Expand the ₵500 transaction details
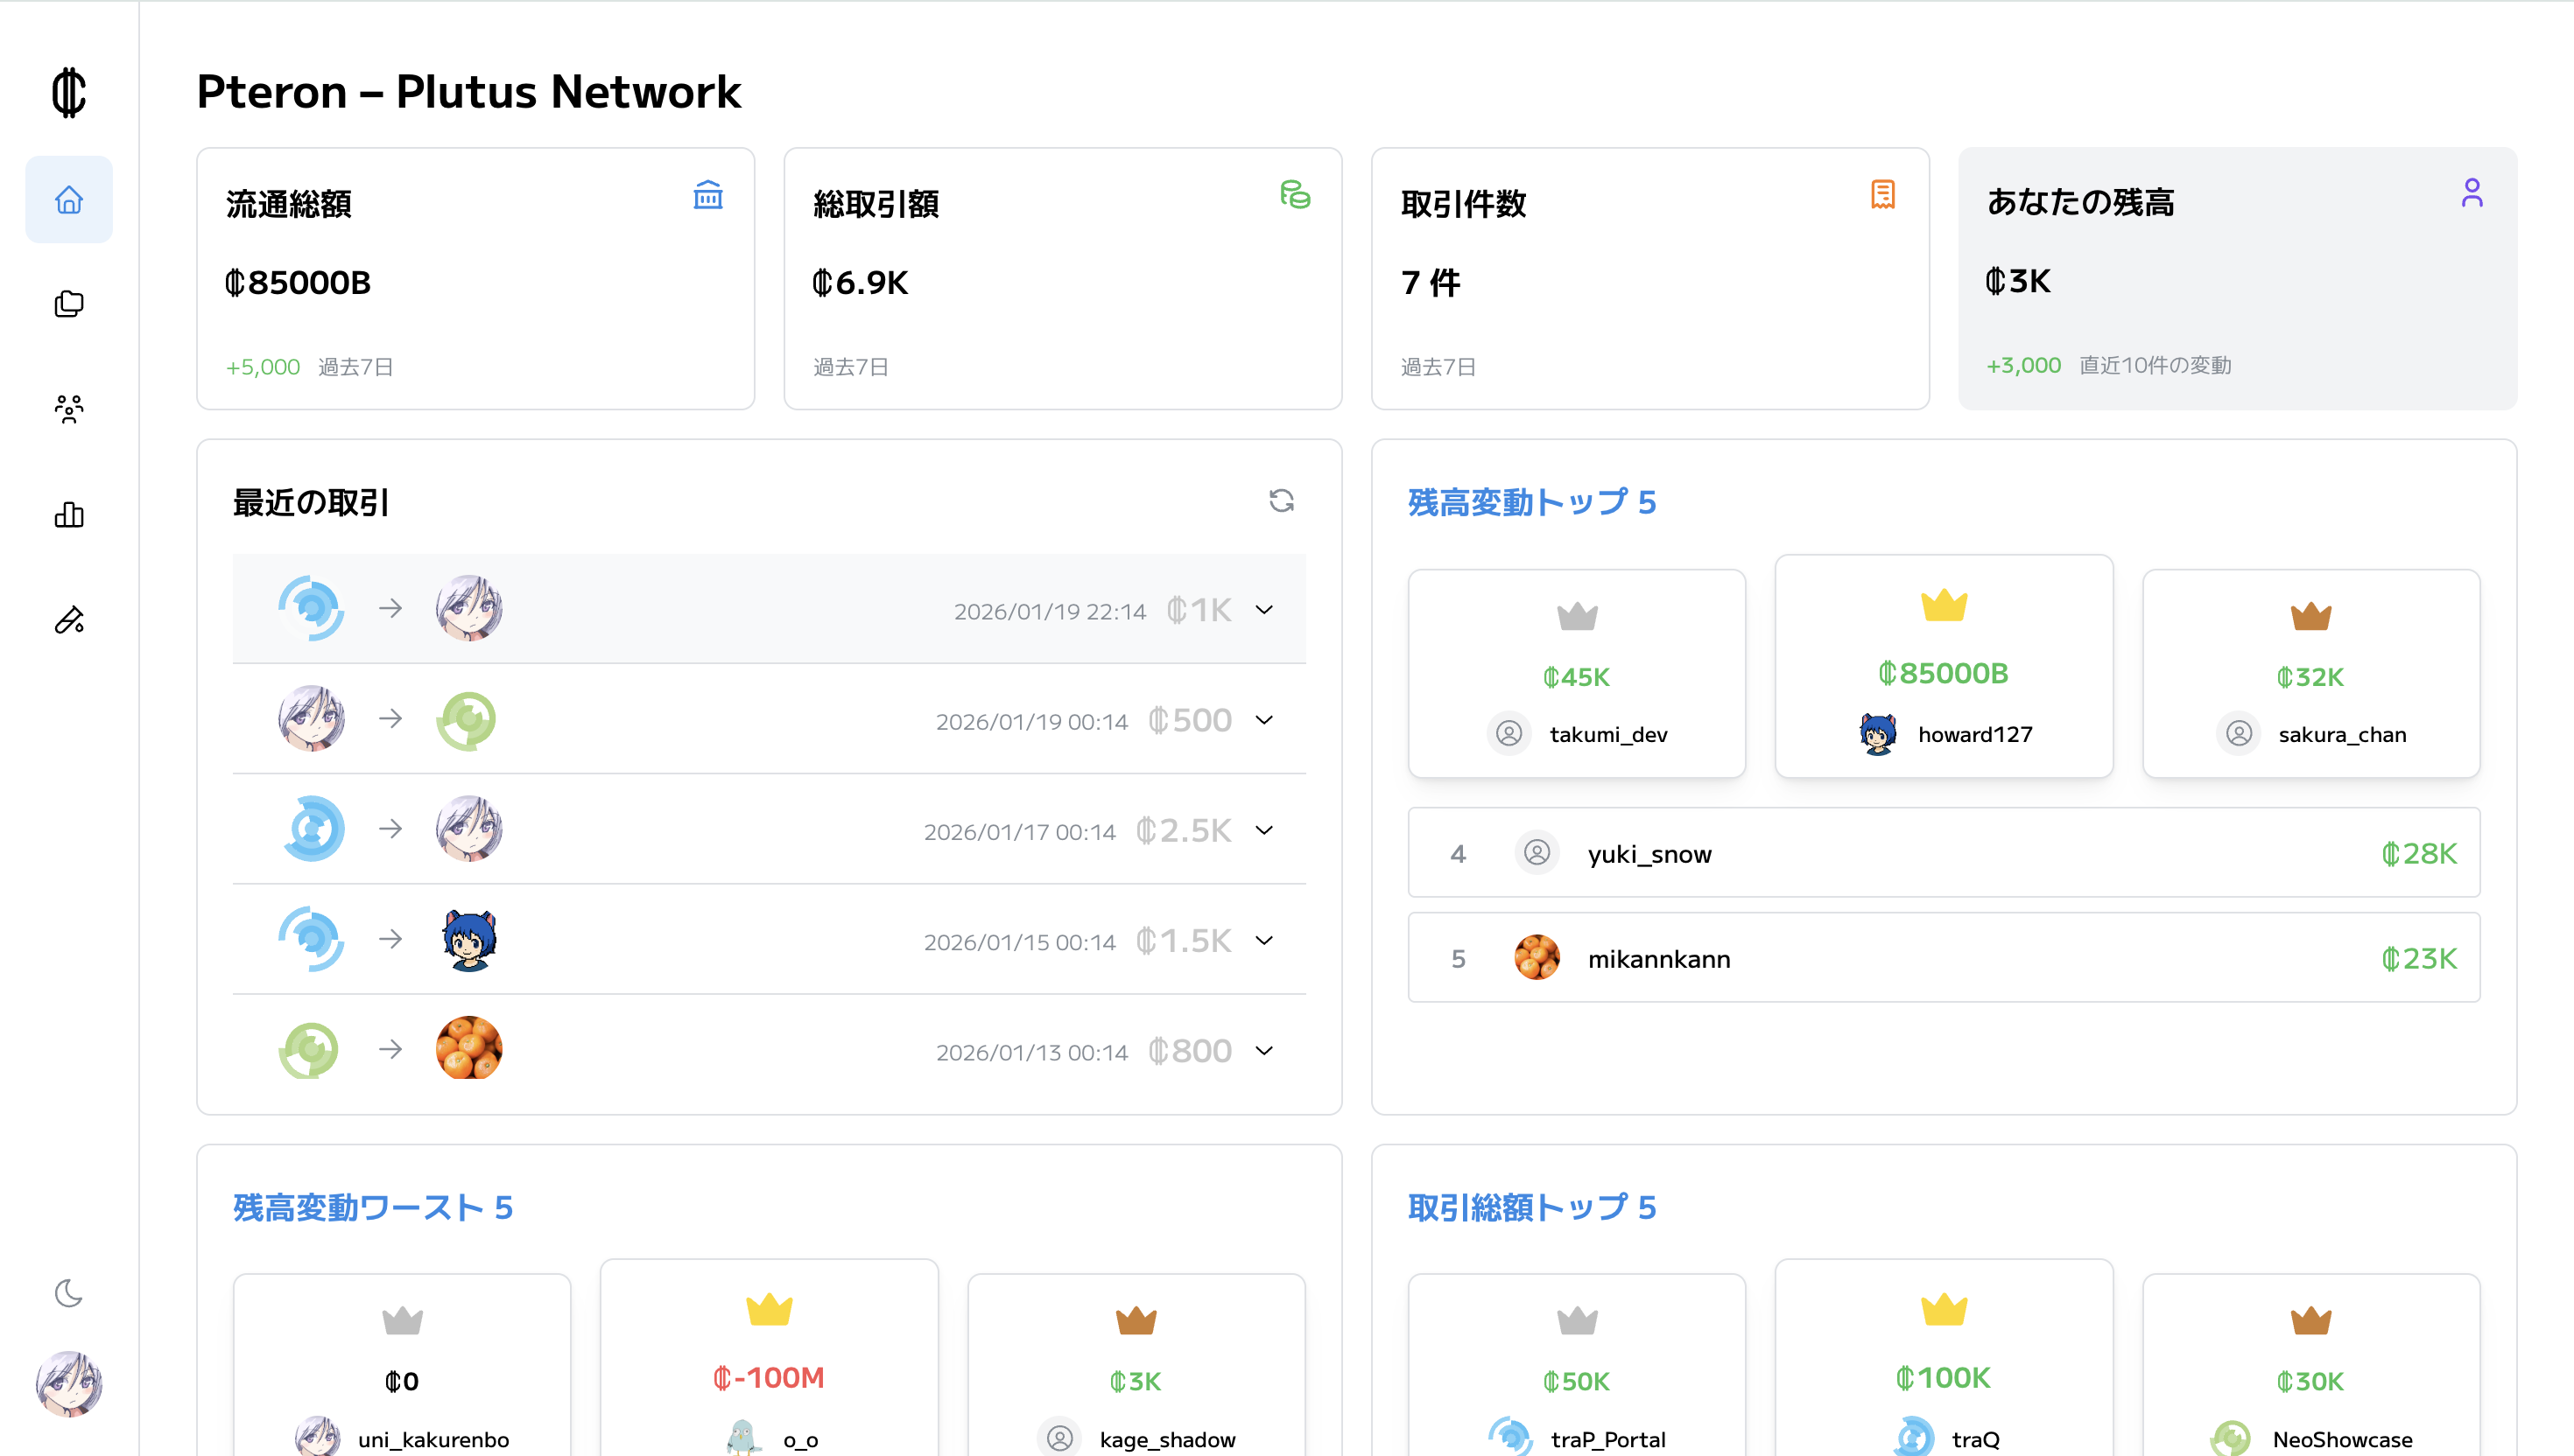2574x1456 pixels. point(1264,720)
